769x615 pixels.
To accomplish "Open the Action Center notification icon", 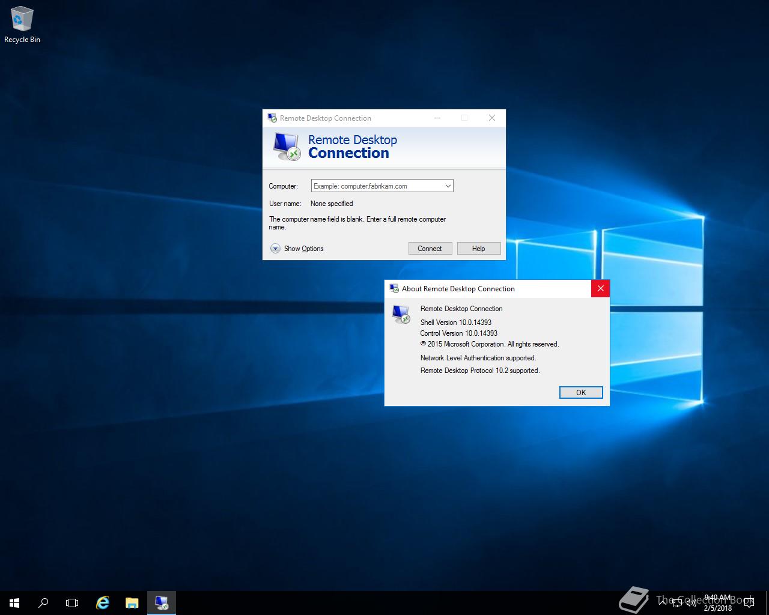I will [x=749, y=603].
